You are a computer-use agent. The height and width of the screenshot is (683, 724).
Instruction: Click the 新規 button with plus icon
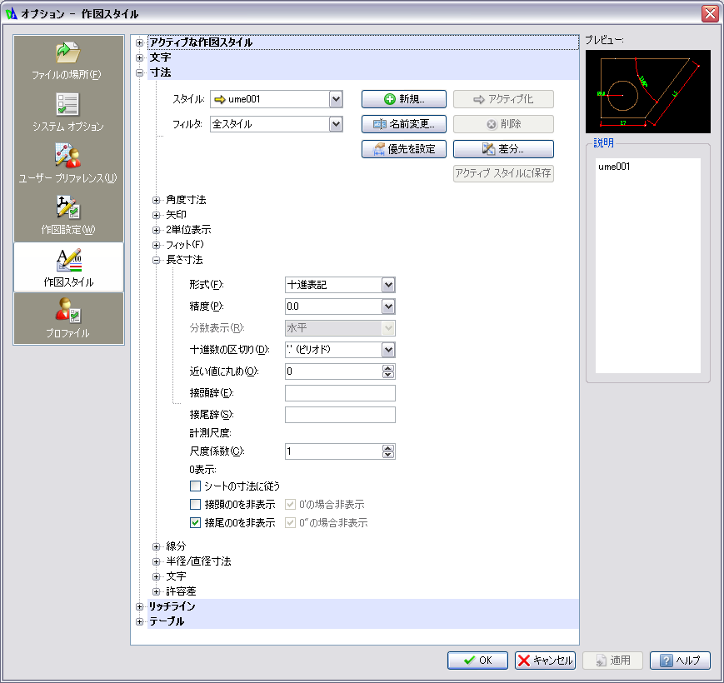(x=403, y=99)
